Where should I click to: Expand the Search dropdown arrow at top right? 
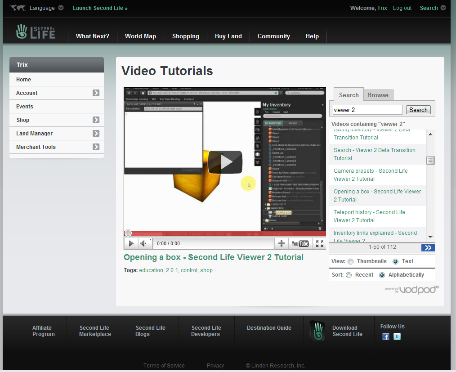coord(443,8)
